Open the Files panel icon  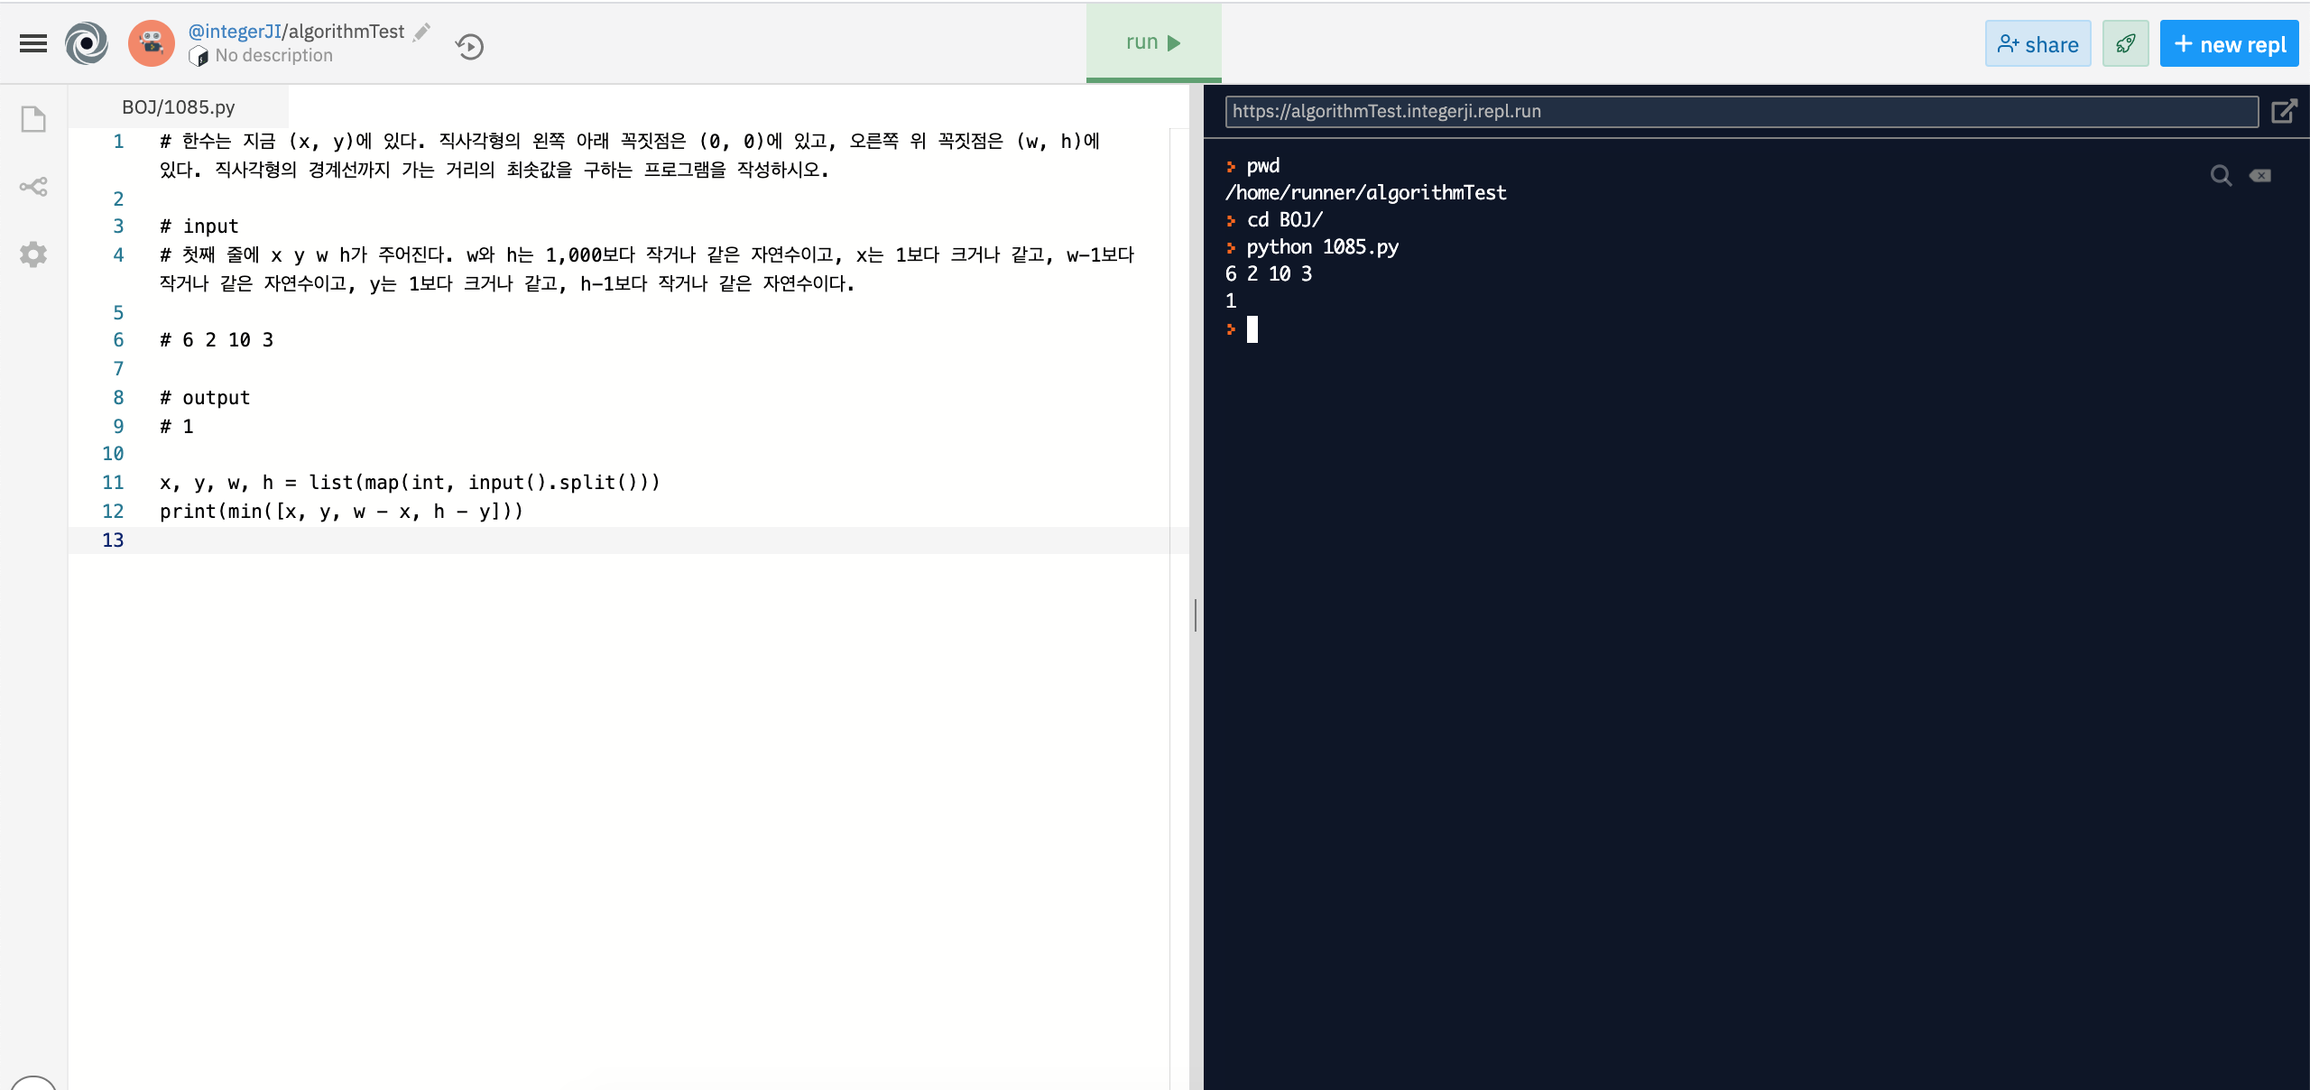click(33, 119)
